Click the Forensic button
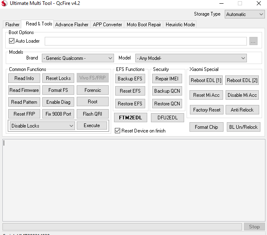Viewport: 267px width, 235px height. (x=93, y=90)
